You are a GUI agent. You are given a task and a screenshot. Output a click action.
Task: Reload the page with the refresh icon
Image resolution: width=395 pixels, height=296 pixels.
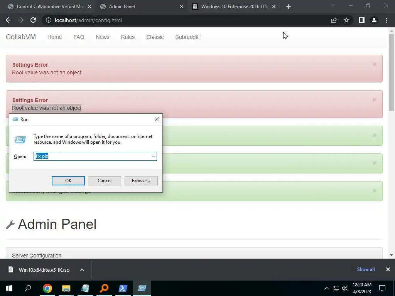(33, 20)
